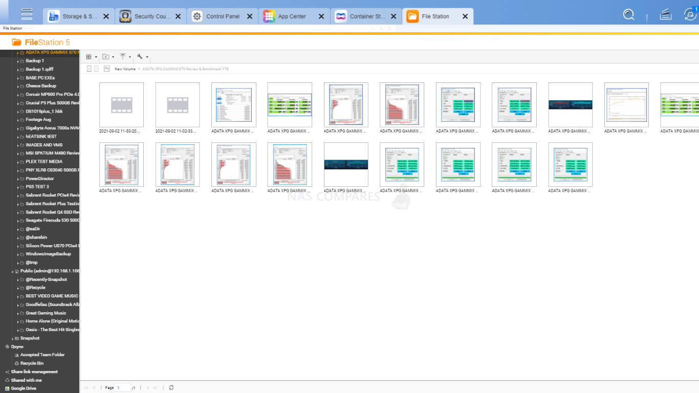Expand the Backup 1 folder arrow

(x=18, y=61)
